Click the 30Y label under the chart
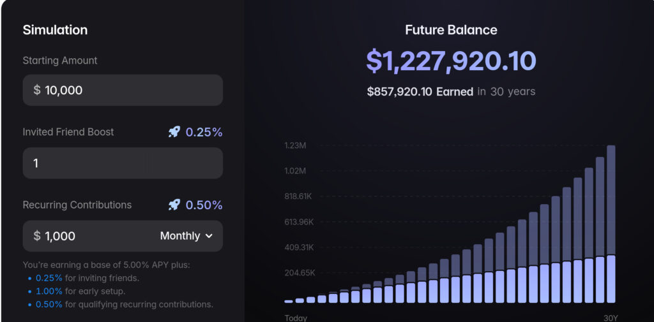 [x=611, y=318]
